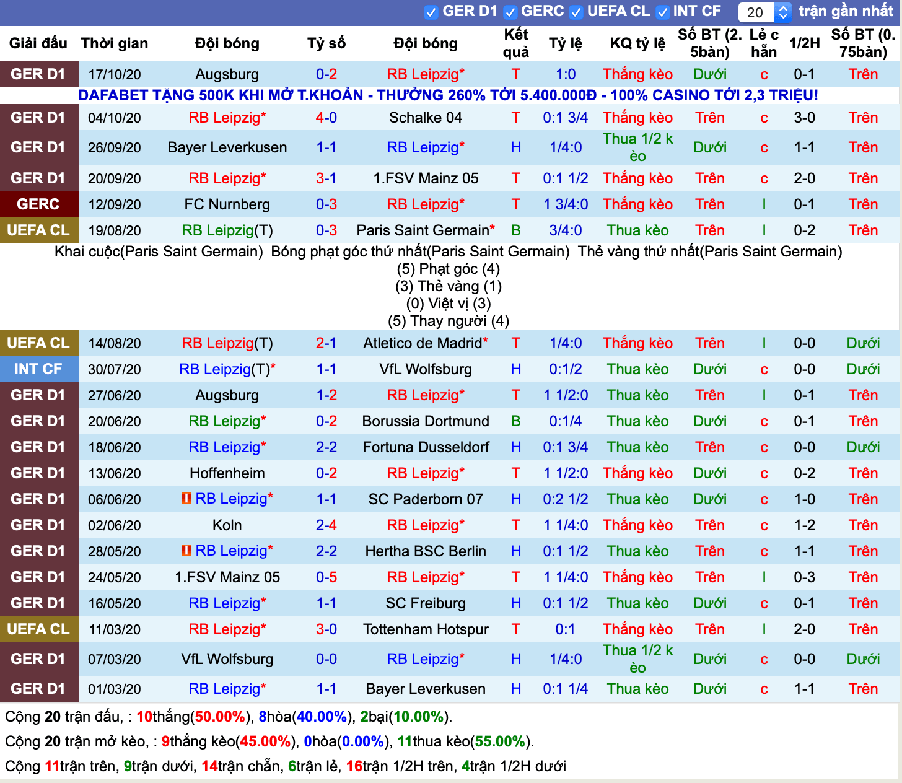Uncheck the GER D1 league checkbox
The height and width of the screenshot is (783, 902).
click(431, 12)
